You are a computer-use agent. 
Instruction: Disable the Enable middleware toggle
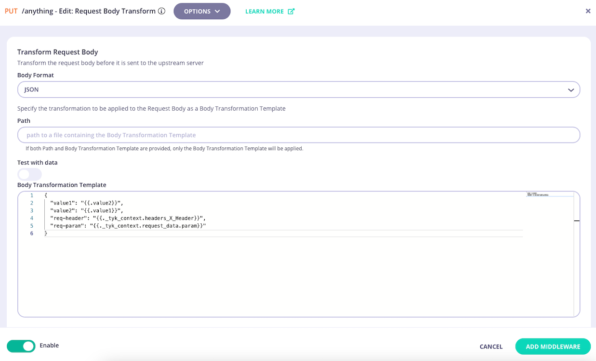tap(21, 346)
